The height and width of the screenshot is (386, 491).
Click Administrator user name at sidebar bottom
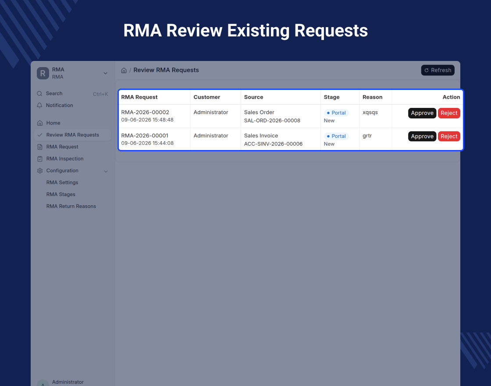(x=68, y=382)
